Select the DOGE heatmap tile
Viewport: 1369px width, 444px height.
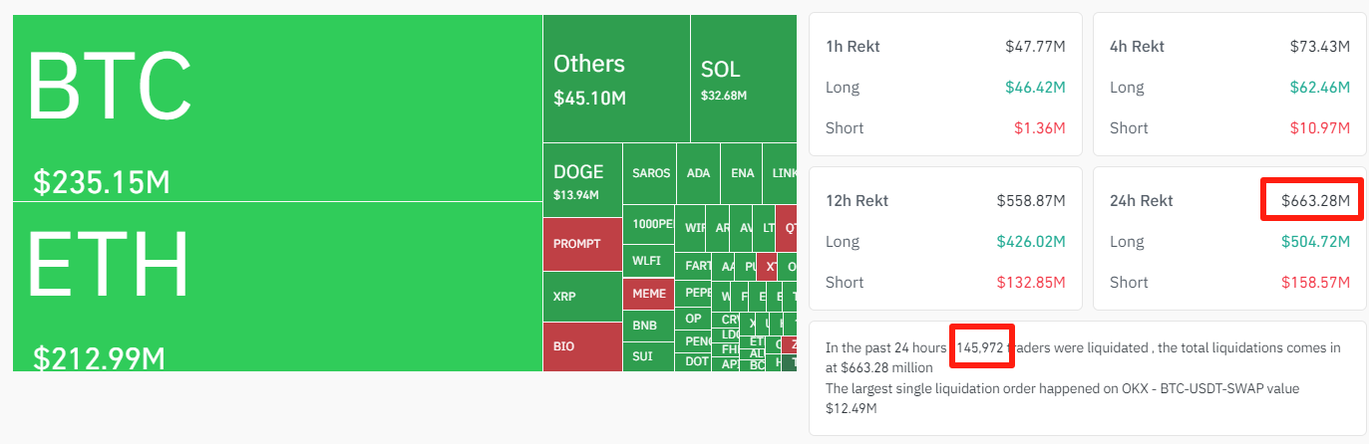click(582, 180)
